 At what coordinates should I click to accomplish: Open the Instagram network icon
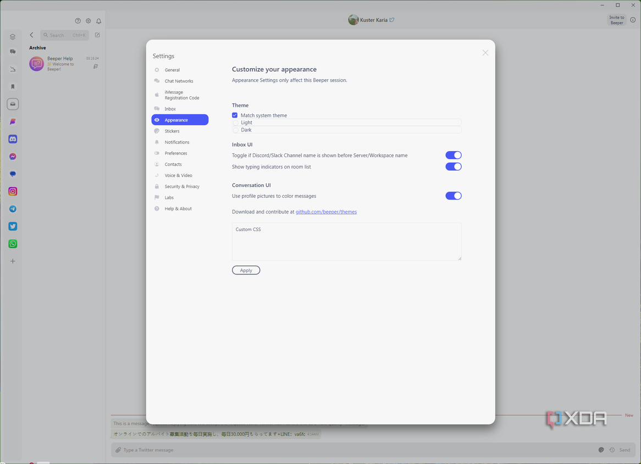click(13, 191)
